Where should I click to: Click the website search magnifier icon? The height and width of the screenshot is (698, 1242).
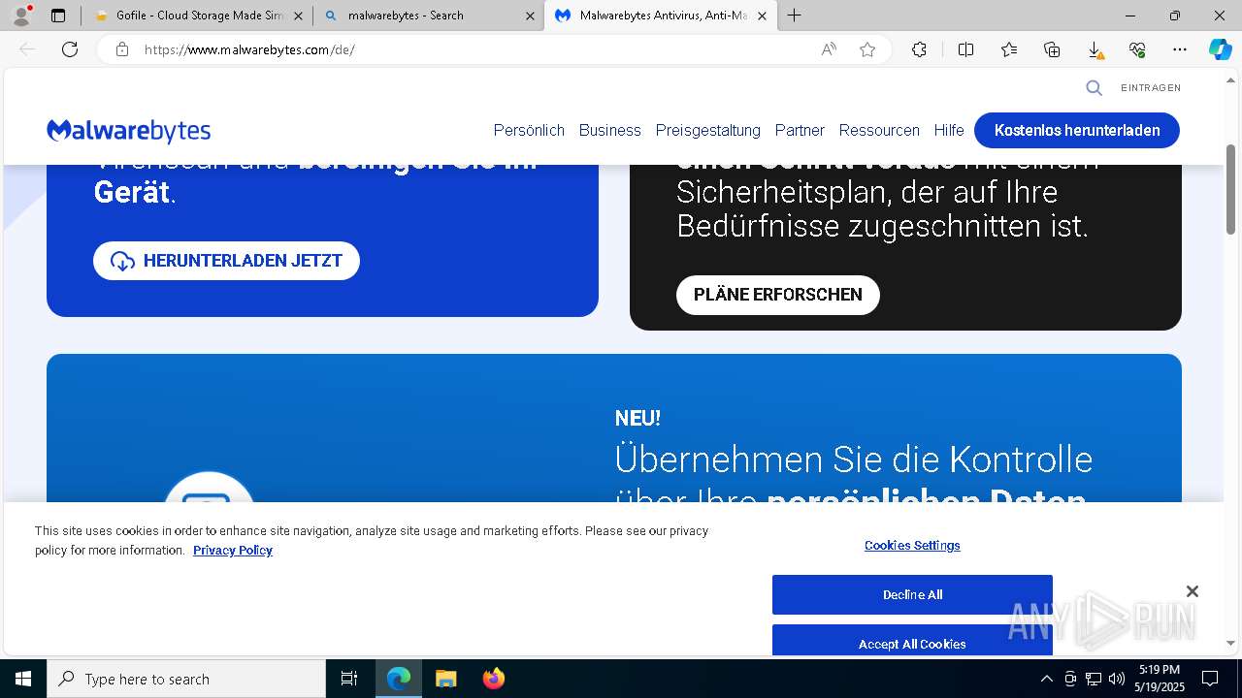coord(1094,88)
